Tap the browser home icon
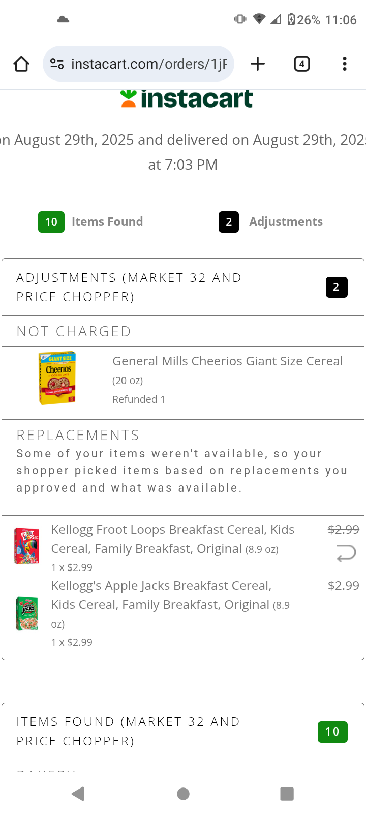Viewport: 366px width, 815px height. click(x=21, y=64)
